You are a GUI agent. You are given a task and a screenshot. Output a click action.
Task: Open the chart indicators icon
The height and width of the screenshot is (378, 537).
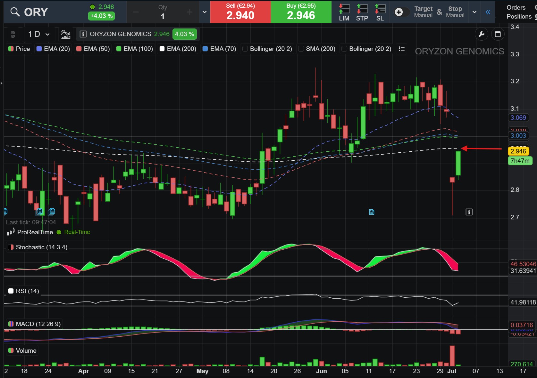pos(66,34)
